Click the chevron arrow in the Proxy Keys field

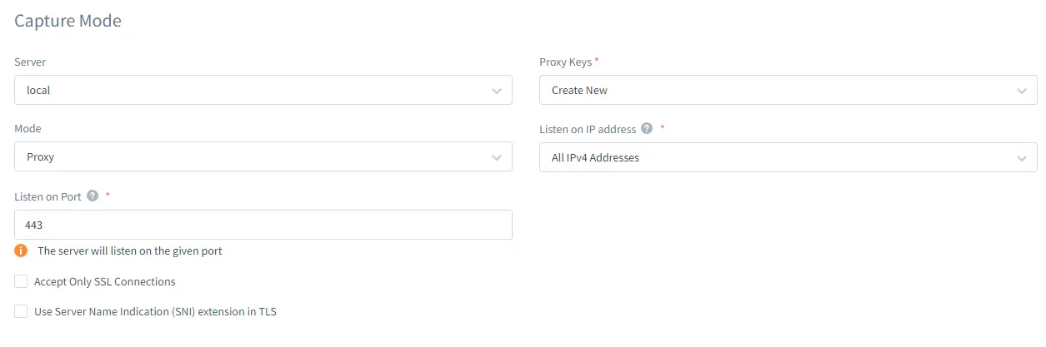pos(1022,90)
